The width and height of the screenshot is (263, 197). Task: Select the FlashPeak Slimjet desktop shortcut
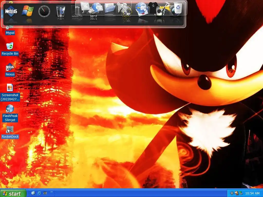point(10,113)
